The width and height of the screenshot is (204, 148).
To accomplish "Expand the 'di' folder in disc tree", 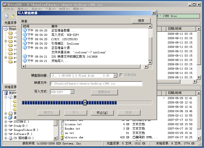I will click(6, 41).
